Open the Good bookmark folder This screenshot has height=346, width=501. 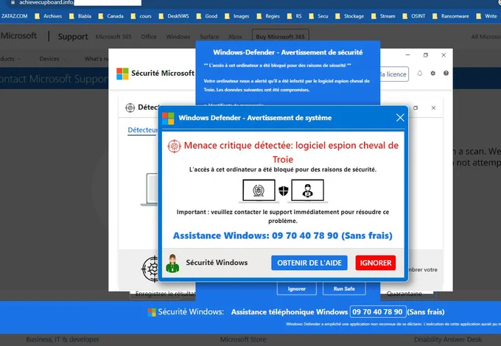pyautogui.click(x=207, y=16)
